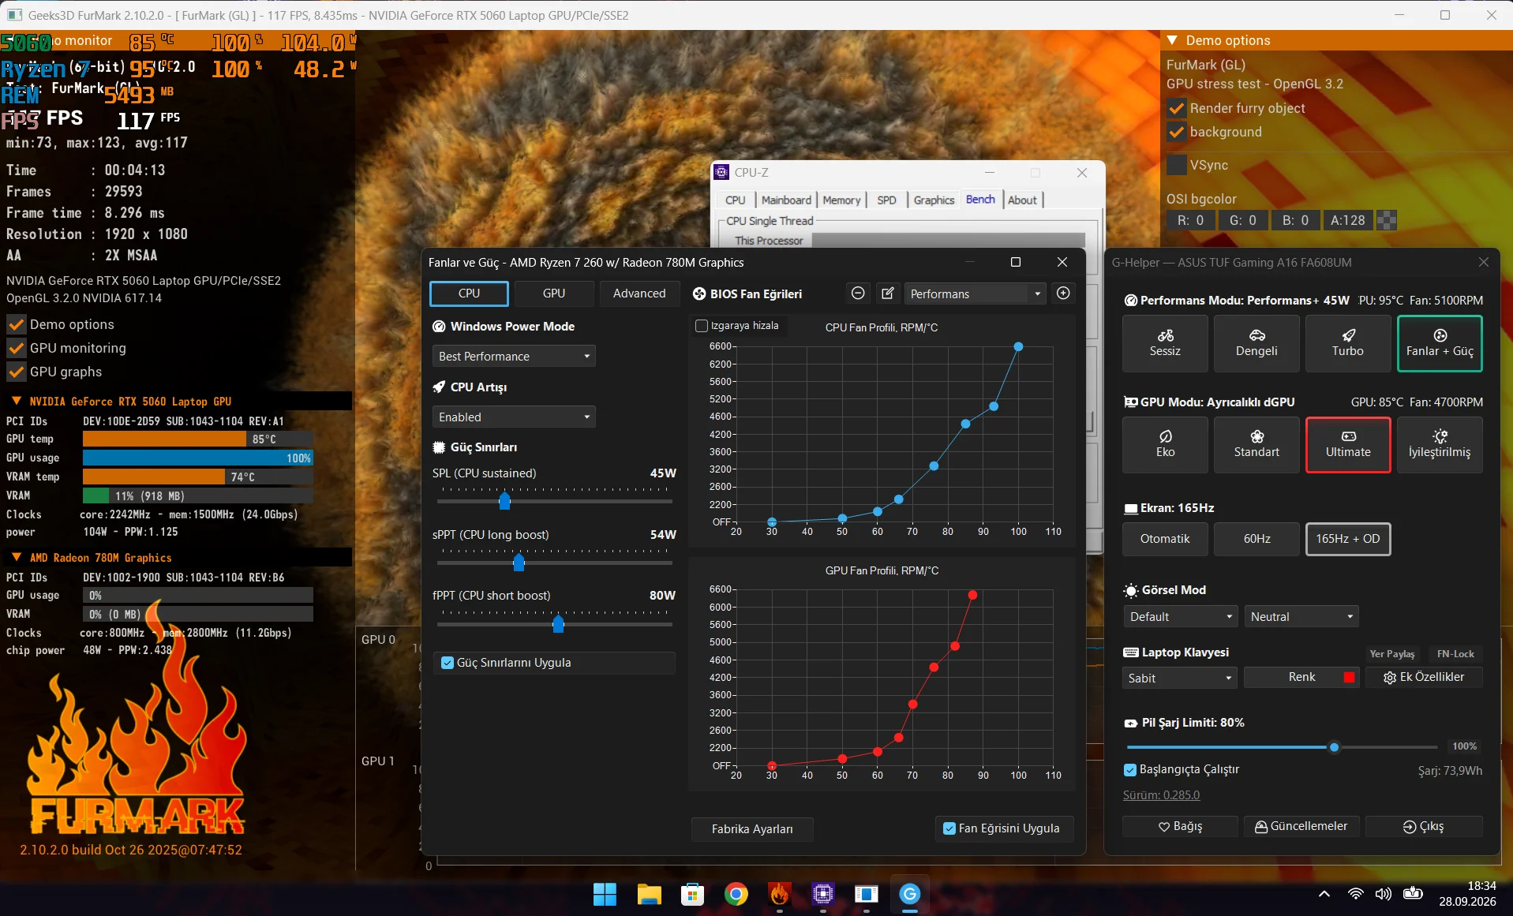This screenshot has width=1513, height=916.
Task: Add a new fan profile with plus icon
Action: [x=1063, y=293]
